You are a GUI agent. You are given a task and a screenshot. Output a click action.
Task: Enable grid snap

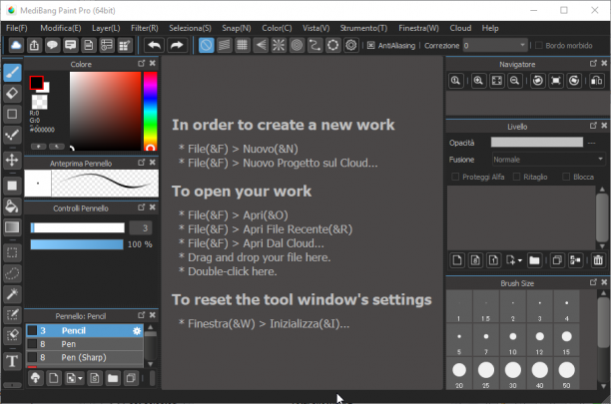[242, 46]
